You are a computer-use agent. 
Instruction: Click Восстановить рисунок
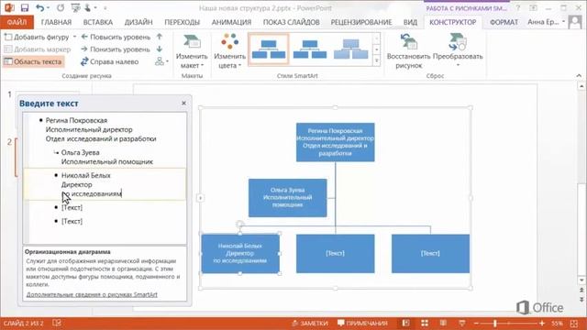408,51
